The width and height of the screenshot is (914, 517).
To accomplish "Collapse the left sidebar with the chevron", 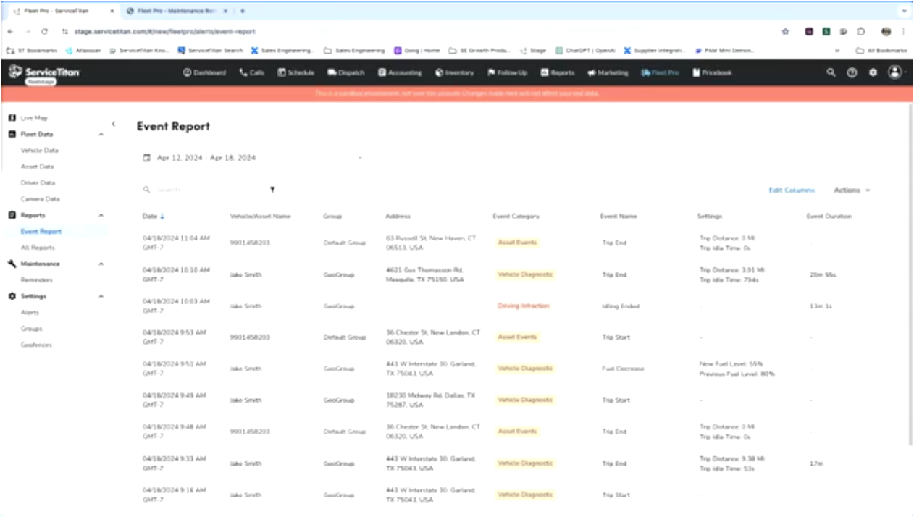I will click(x=114, y=123).
